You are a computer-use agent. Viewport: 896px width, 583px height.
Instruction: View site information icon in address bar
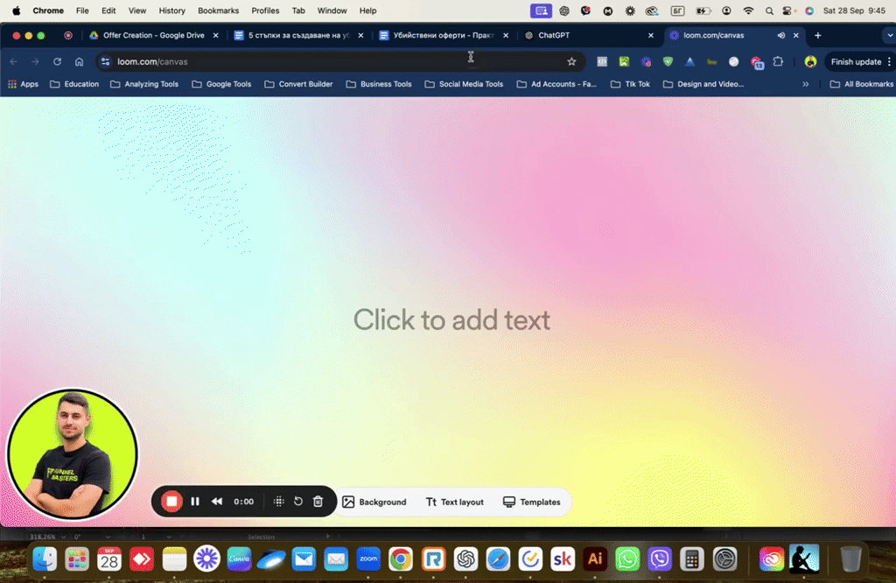[105, 62]
